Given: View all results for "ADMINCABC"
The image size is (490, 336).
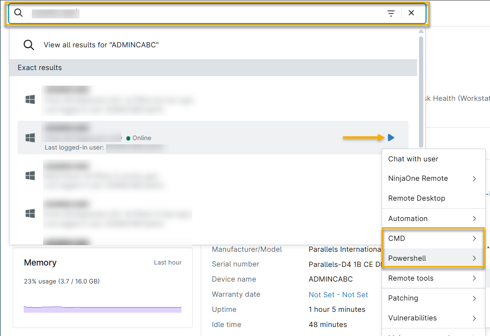Looking at the screenshot, I should [x=101, y=45].
